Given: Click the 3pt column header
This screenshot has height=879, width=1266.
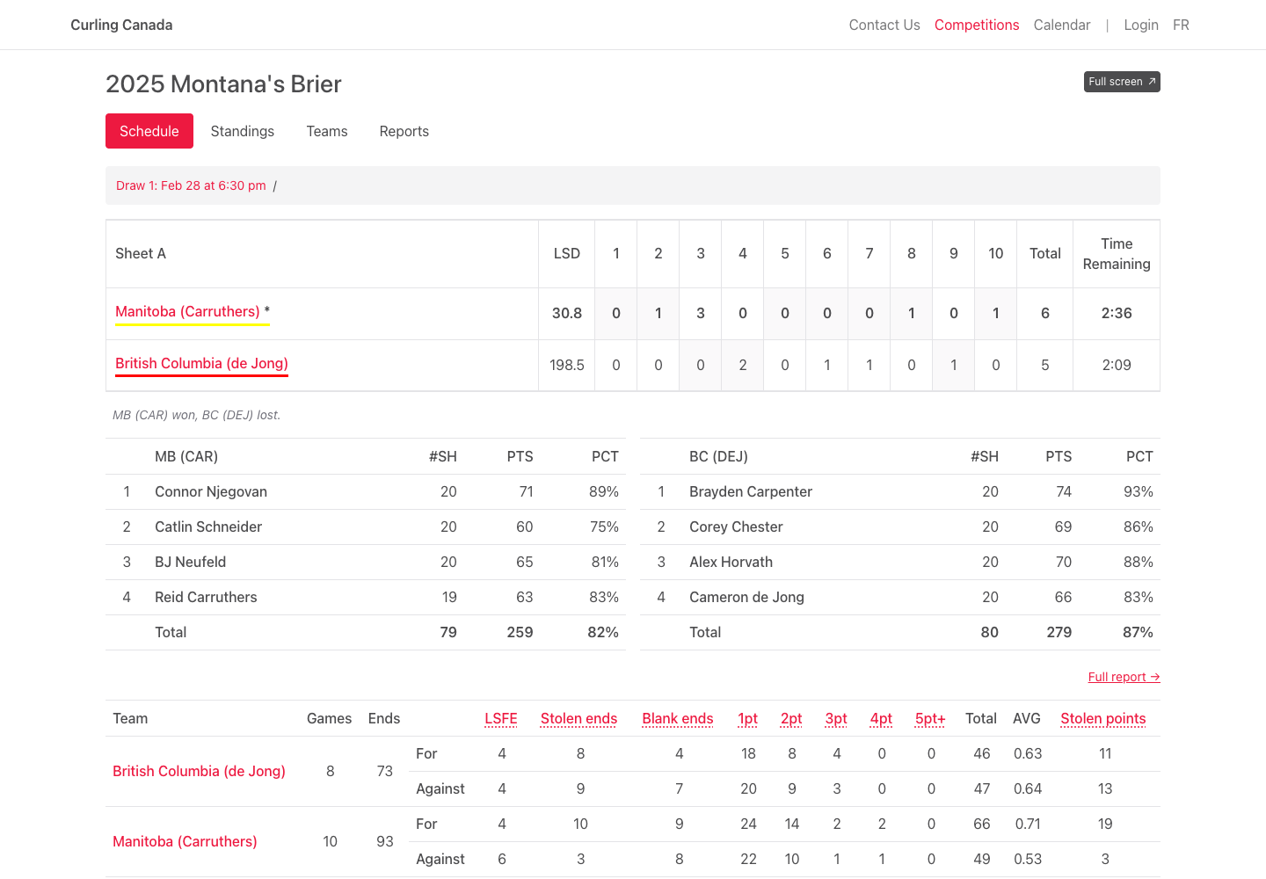Looking at the screenshot, I should point(836,718).
